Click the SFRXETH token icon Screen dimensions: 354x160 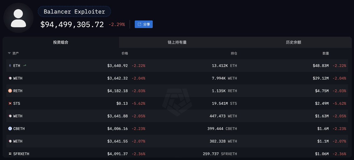click(10, 154)
